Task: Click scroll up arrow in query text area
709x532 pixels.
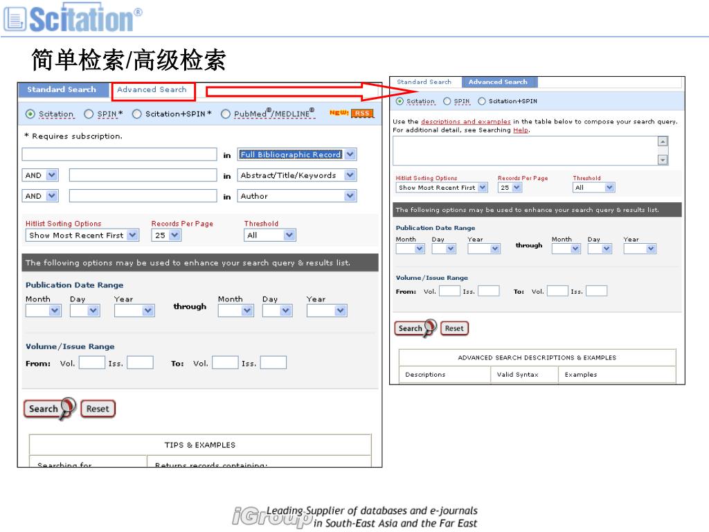Action: pyautogui.click(x=663, y=141)
